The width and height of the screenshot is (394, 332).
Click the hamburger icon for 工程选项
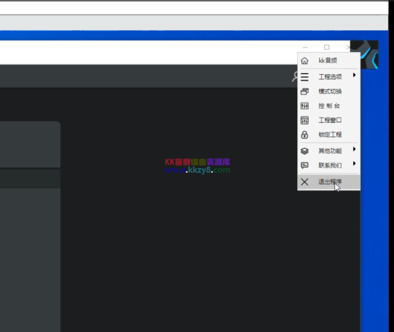pos(304,77)
